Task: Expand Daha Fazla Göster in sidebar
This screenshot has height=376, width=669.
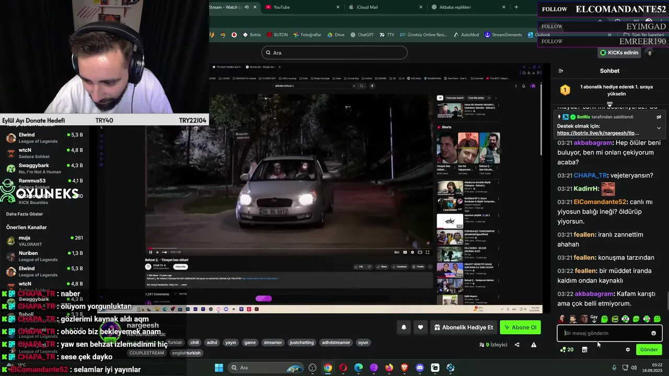Action: coord(25,214)
